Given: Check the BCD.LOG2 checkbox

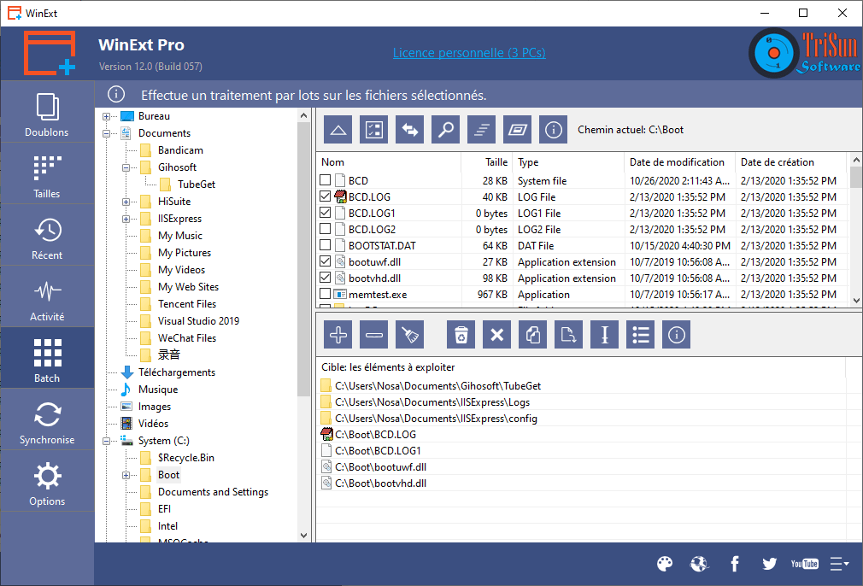Looking at the screenshot, I should tap(326, 229).
